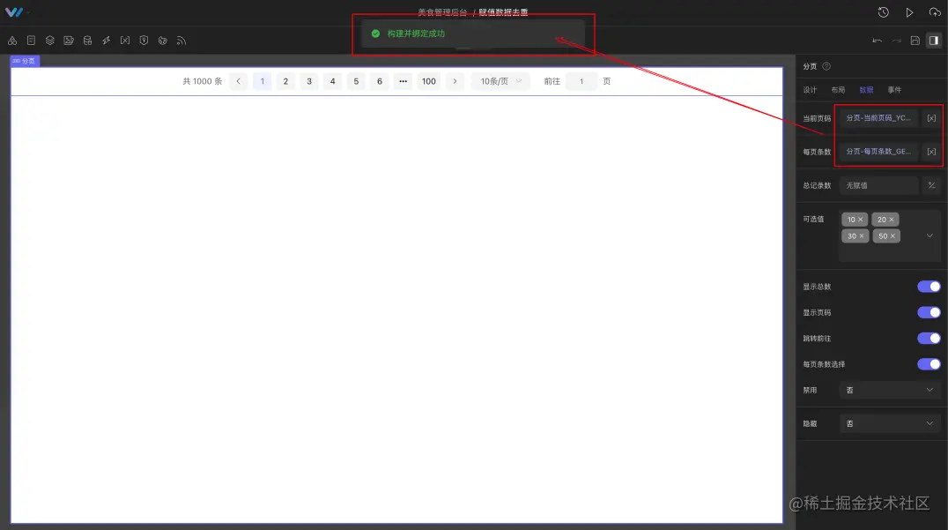Select page 1 in pagination
Viewport: 948px width, 530px height.
point(262,81)
